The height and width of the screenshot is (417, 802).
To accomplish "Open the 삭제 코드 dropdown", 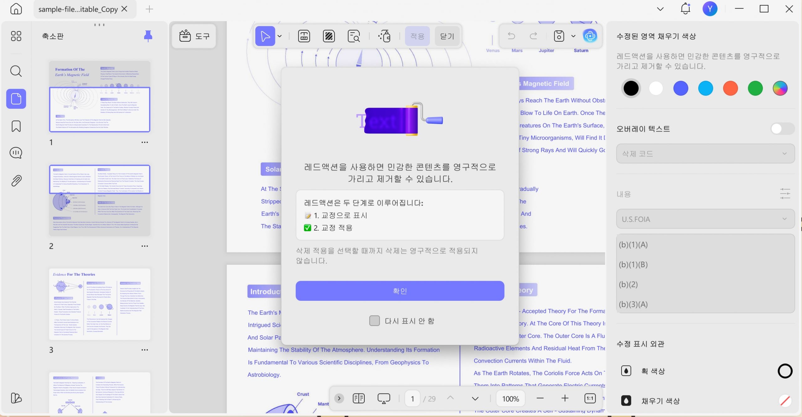I will click(x=705, y=154).
